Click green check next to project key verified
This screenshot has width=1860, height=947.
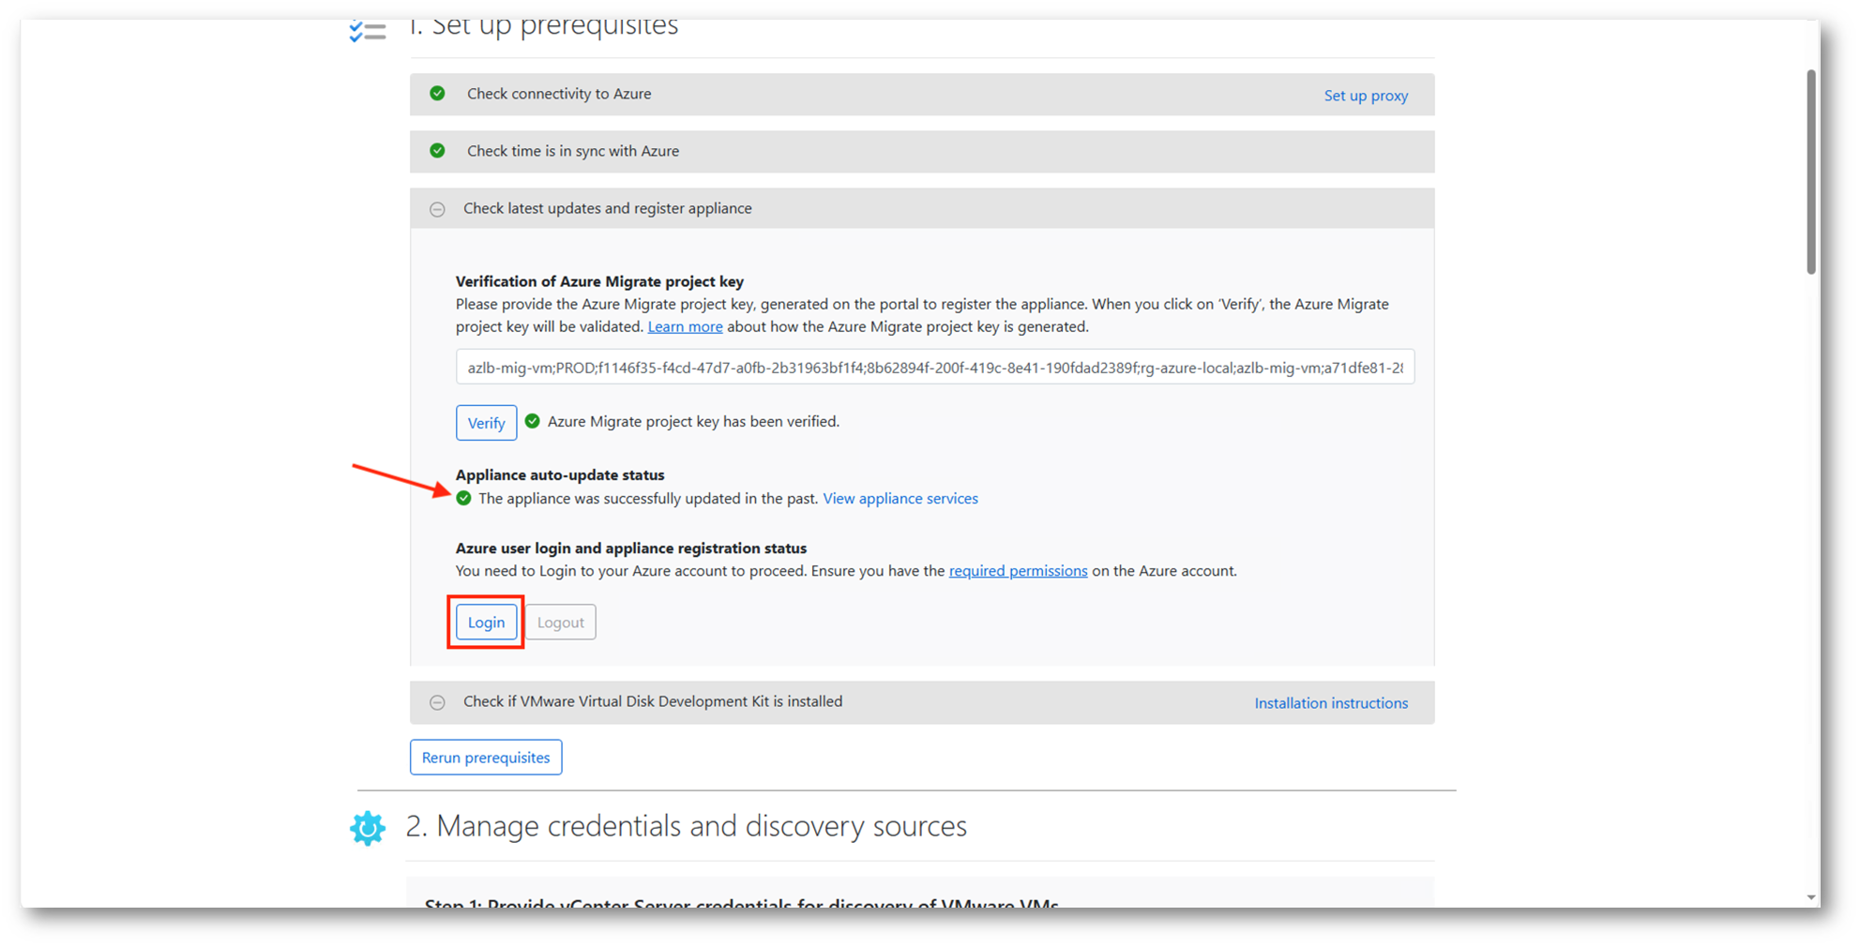[533, 422]
